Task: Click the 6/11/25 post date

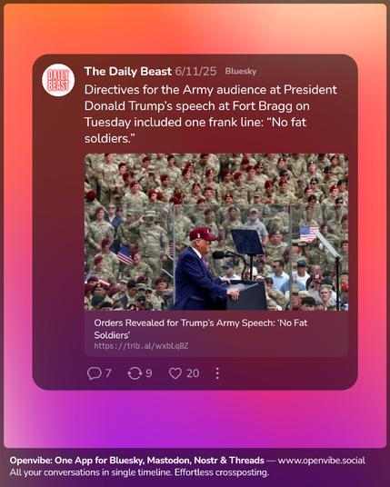Action: pos(195,72)
